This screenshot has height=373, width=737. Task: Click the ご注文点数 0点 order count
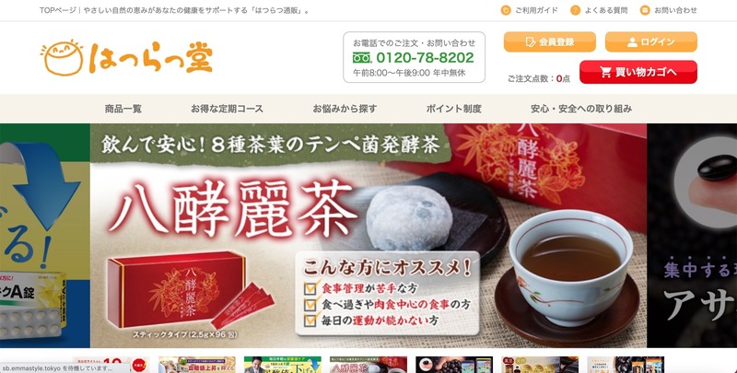539,79
